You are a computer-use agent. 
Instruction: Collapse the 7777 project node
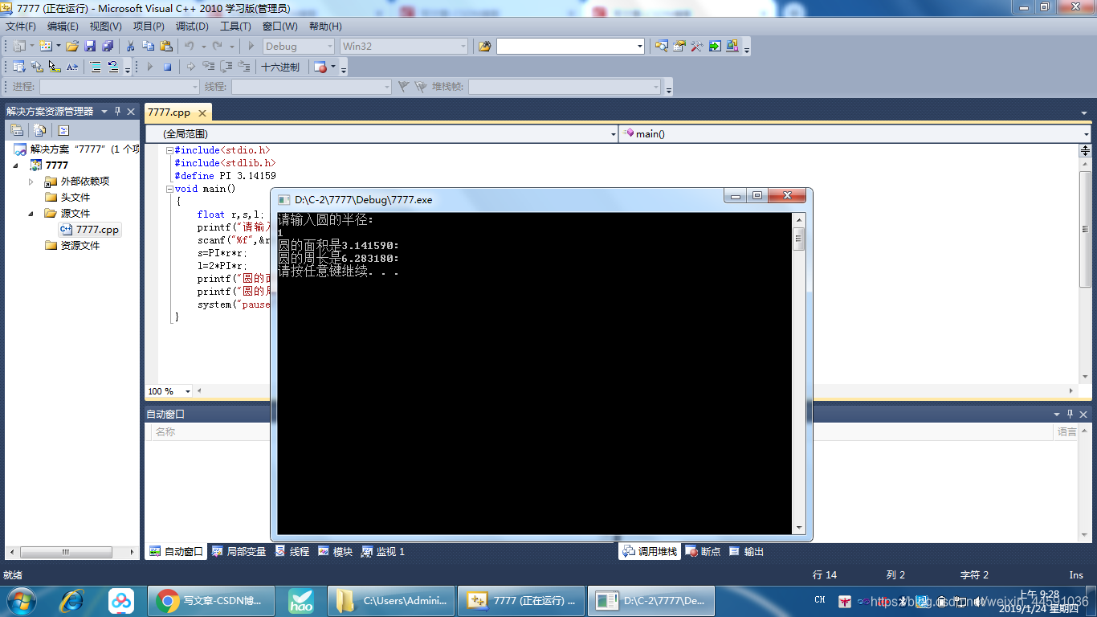[15, 165]
